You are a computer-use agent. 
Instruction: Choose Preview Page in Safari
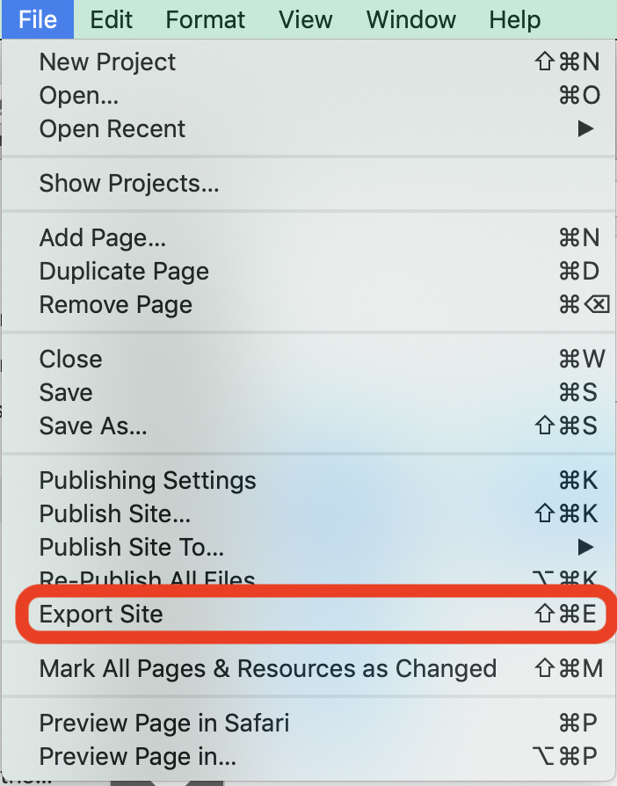coord(164,724)
